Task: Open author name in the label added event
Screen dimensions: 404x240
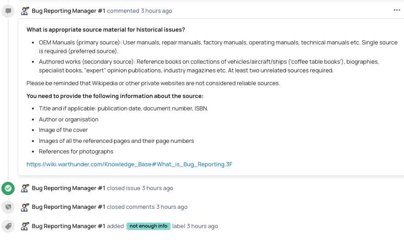Action: click(69, 226)
